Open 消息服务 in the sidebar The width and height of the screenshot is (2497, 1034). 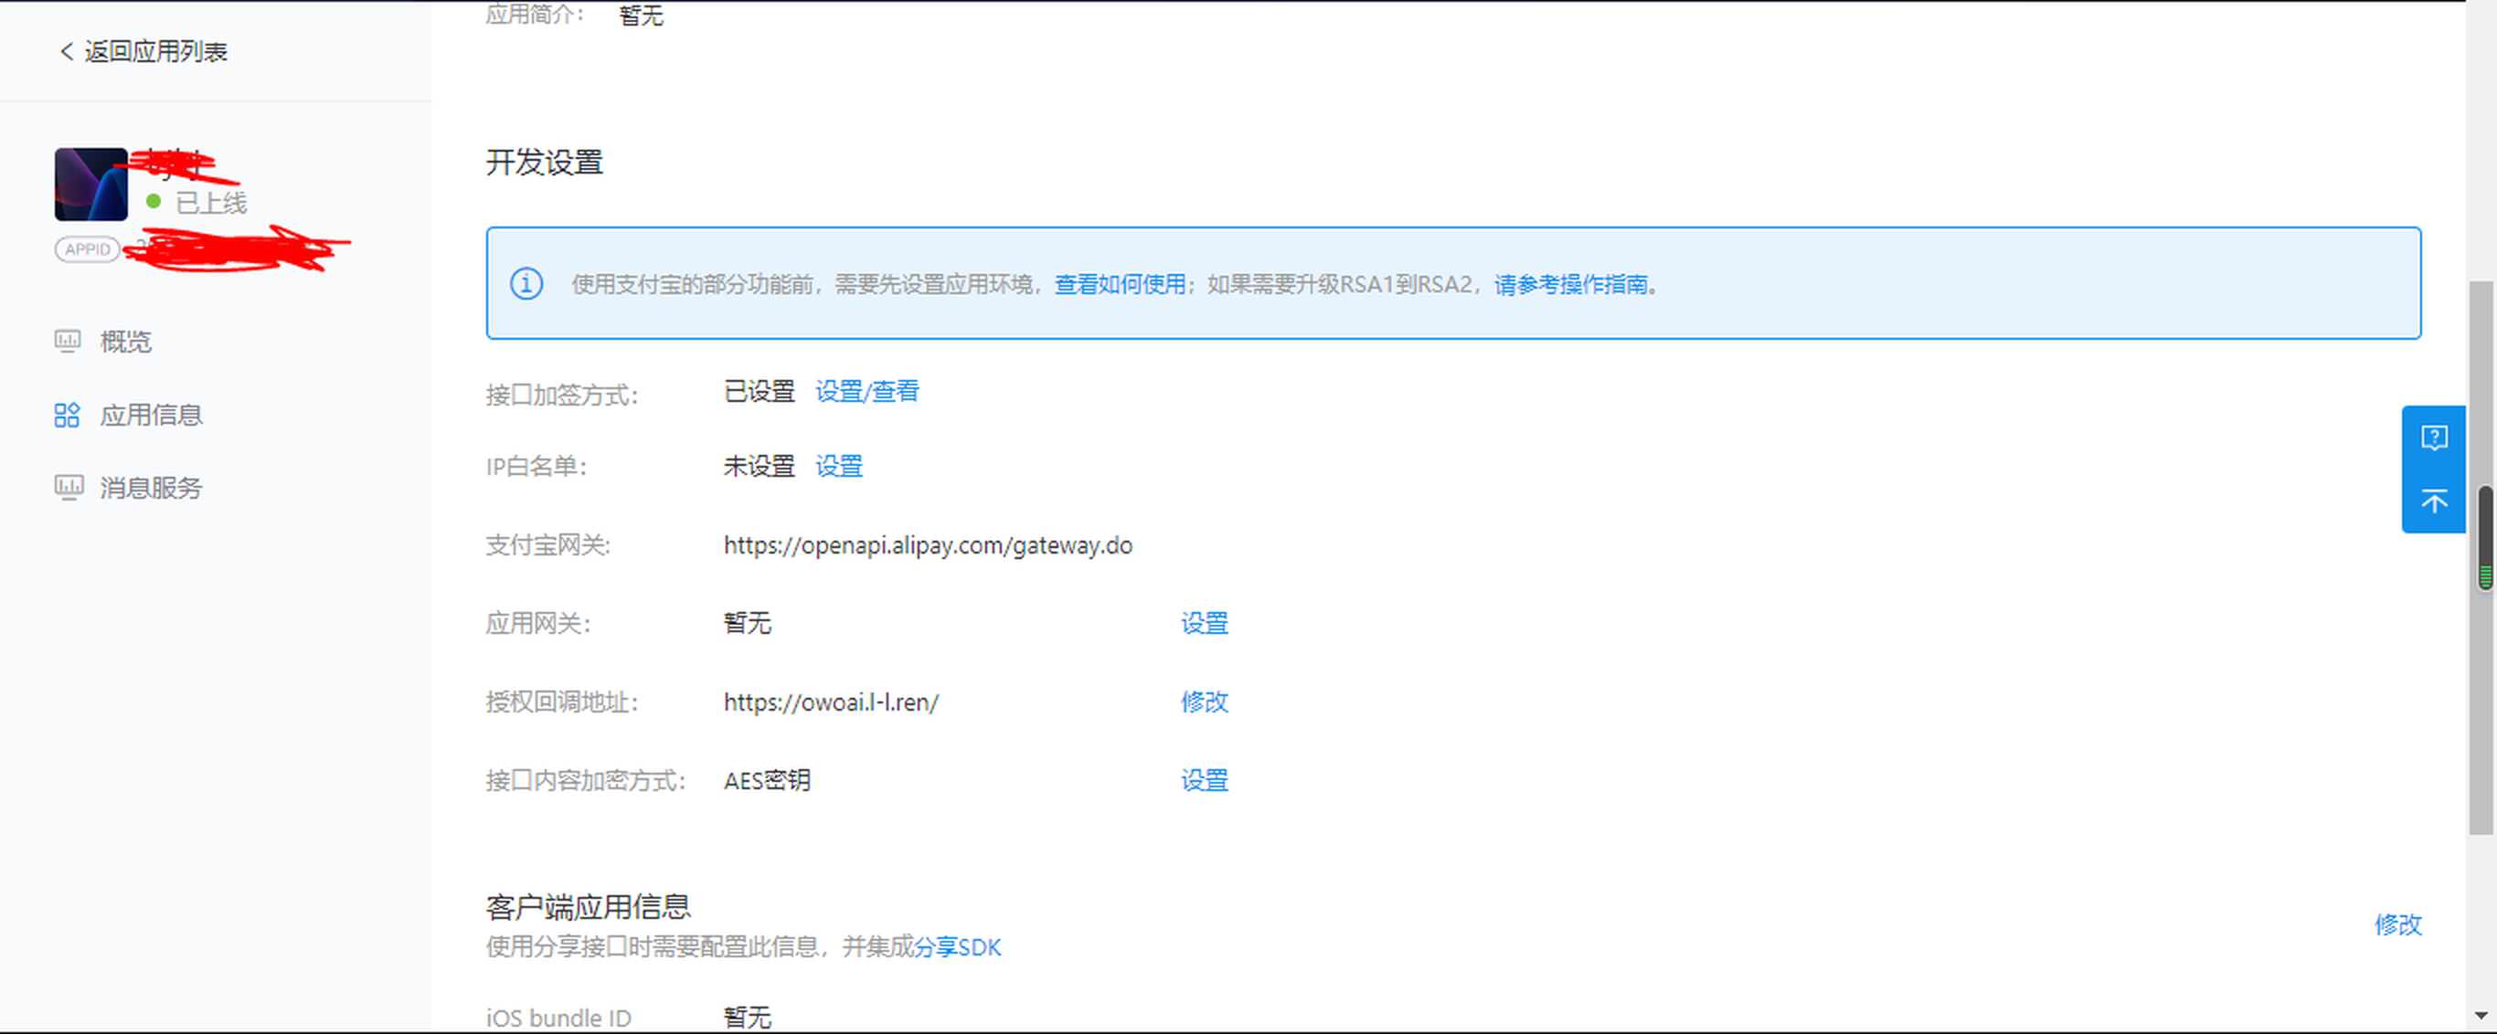click(x=151, y=488)
